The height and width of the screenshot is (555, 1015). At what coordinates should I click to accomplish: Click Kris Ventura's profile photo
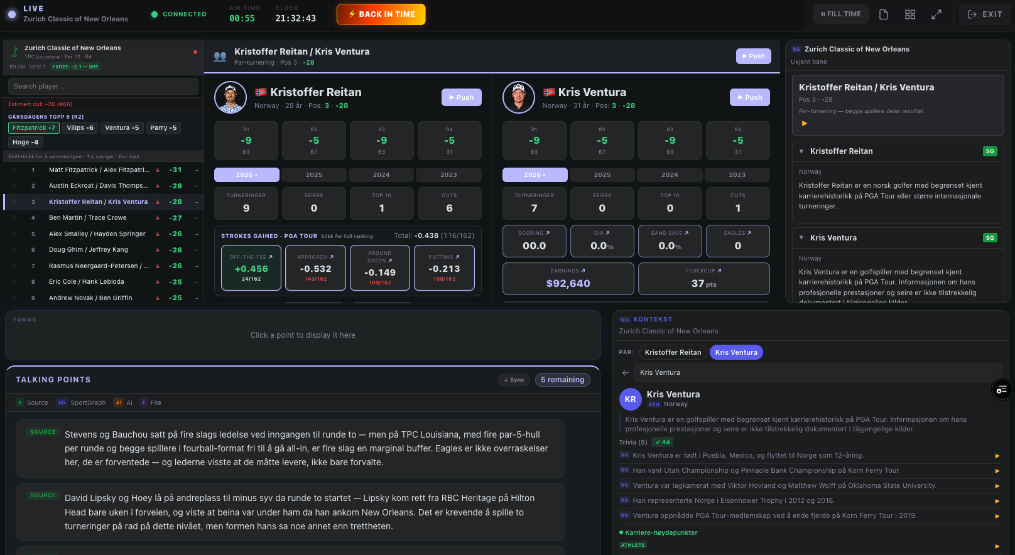519,97
